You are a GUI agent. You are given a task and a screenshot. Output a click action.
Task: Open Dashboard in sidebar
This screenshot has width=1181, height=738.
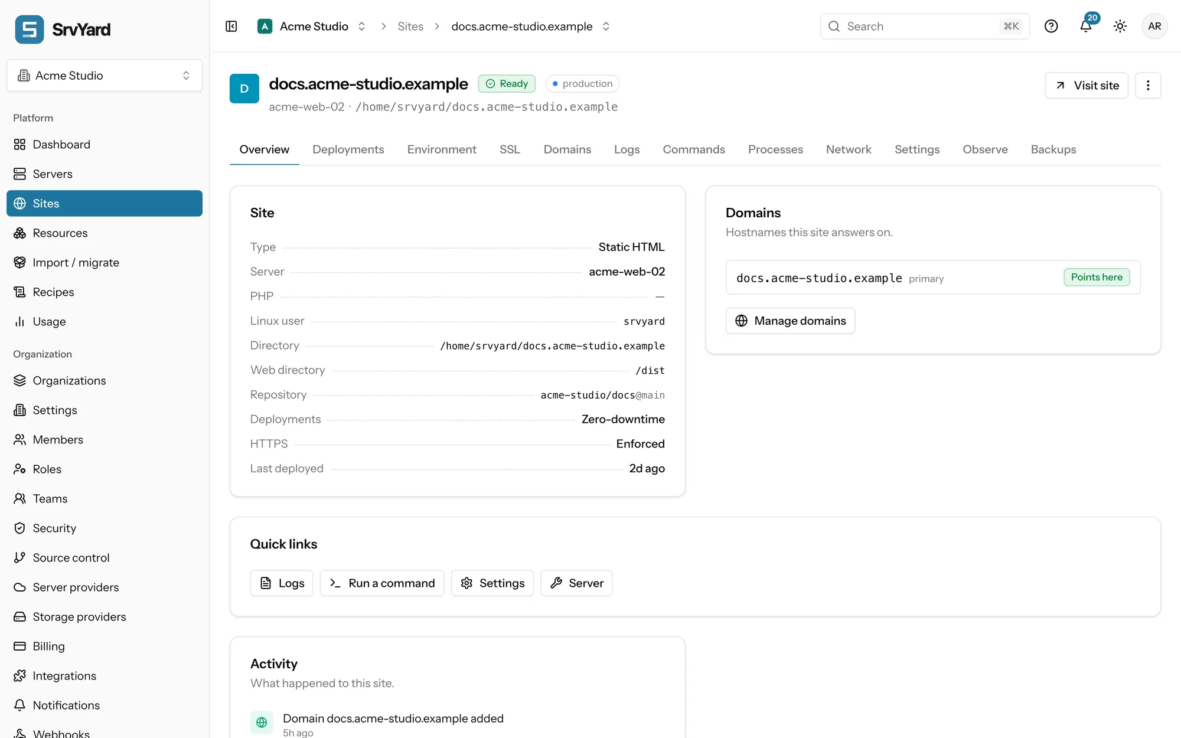[x=105, y=145]
